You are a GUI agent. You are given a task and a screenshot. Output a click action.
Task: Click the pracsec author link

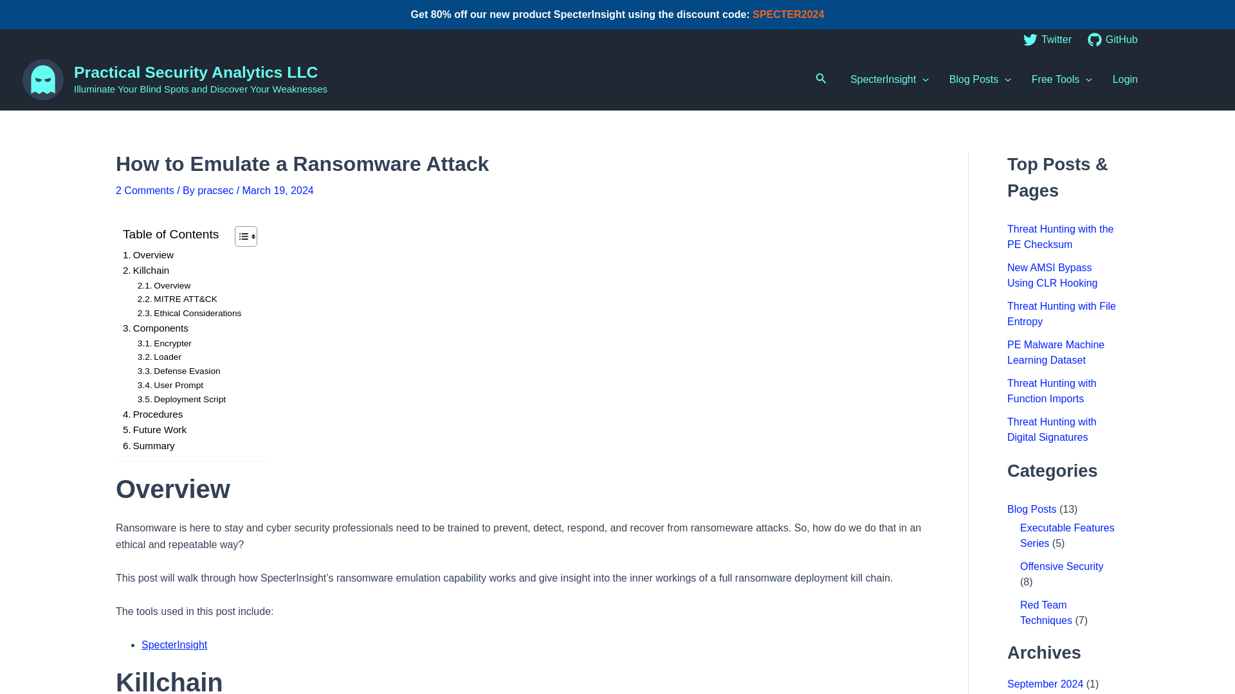point(215,191)
